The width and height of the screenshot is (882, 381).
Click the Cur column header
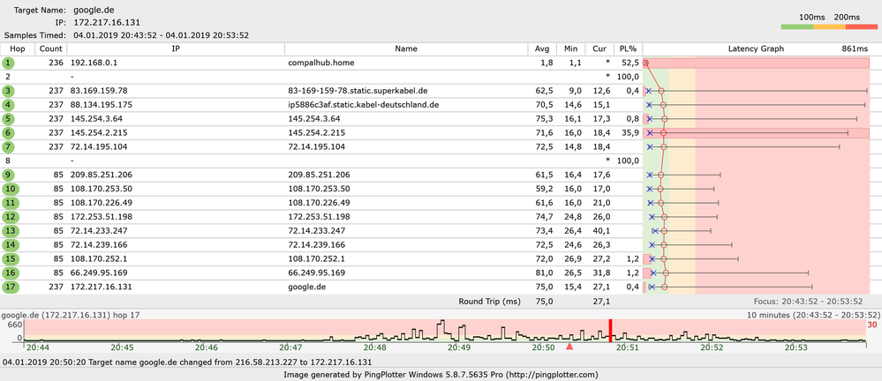click(x=599, y=49)
